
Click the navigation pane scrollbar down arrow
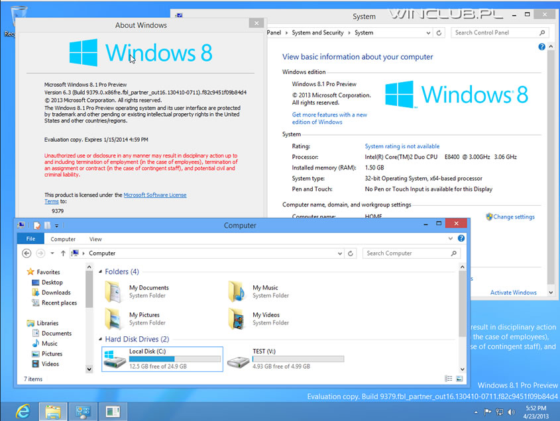coord(89,369)
